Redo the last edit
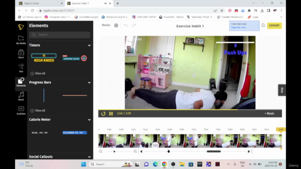This screenshot has height=169, width=301. click(x=134, y=25)
